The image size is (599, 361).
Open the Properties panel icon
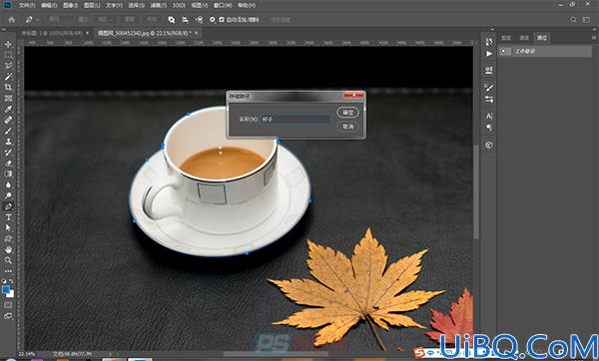489,70
